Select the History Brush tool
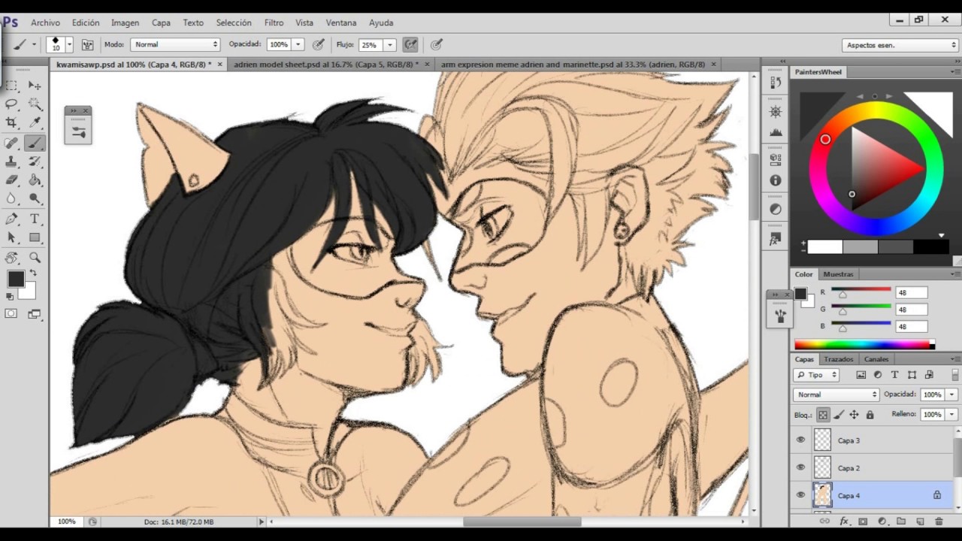This screenshot has height=541, width=962. [x=35, y=162]
